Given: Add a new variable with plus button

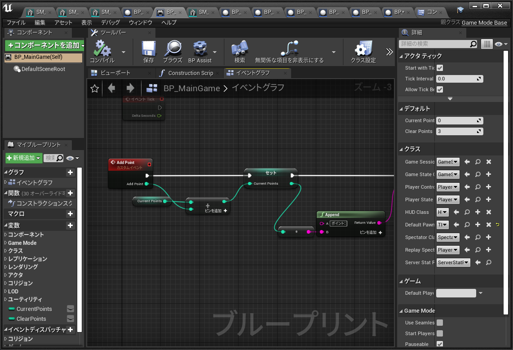Looking at the screenshot, I should coord(70,226).
